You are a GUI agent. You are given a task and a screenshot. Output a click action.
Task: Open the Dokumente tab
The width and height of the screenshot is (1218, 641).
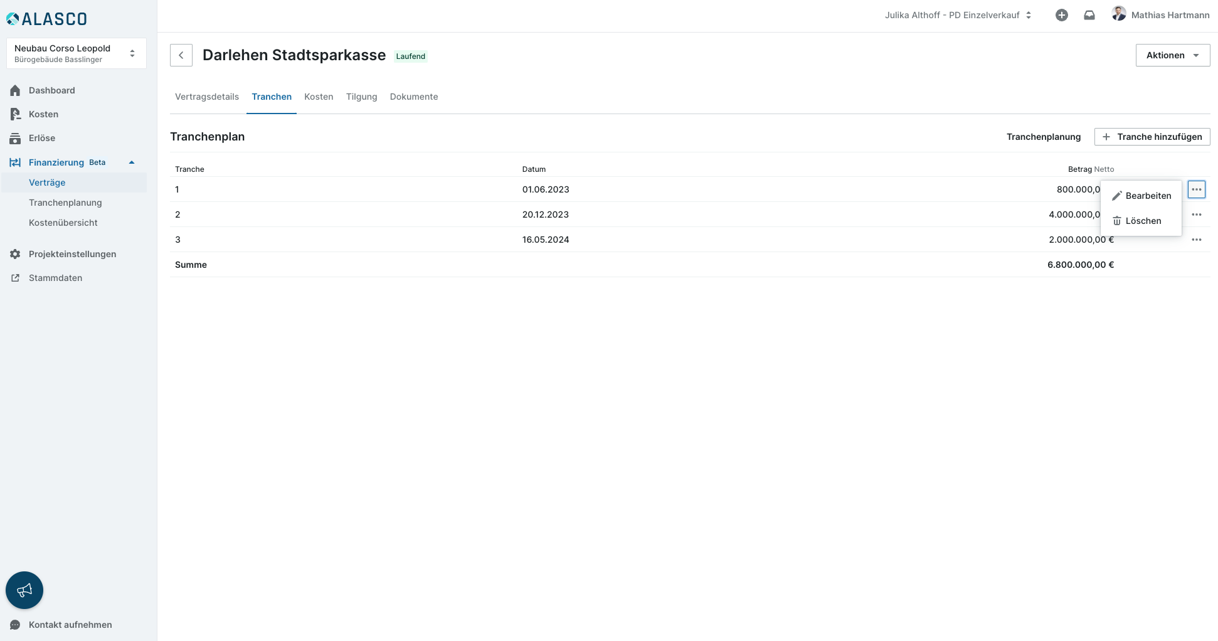point(414,97)
